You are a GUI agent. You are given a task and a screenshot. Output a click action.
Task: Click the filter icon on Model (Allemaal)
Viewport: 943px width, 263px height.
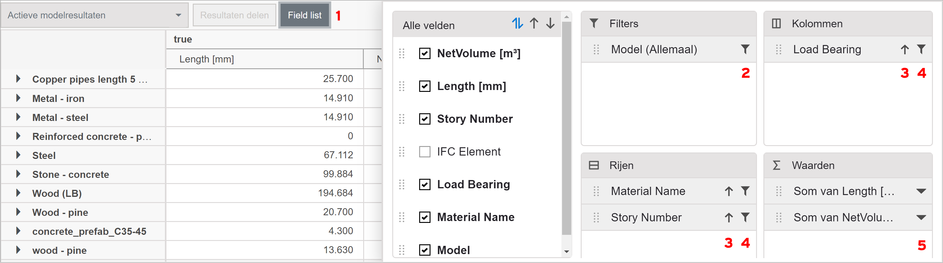pos(745,49)
